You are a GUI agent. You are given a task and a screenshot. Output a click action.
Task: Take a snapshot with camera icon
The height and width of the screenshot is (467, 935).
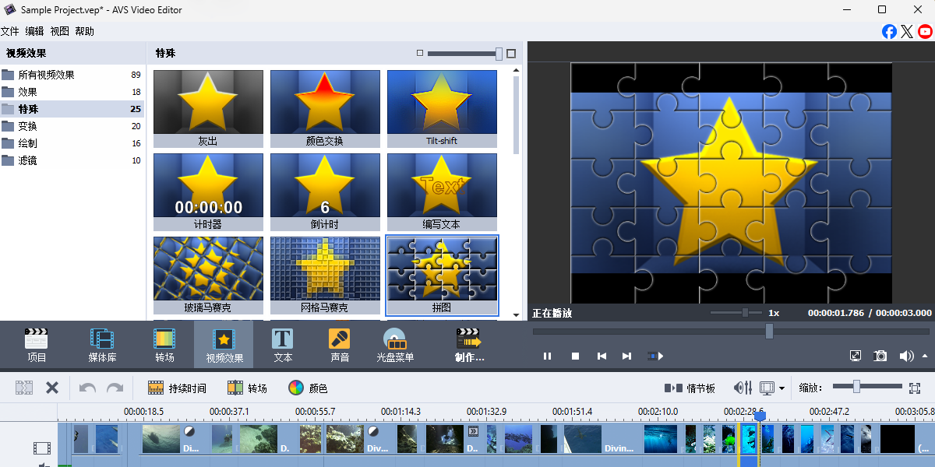[x=880, y=356]
